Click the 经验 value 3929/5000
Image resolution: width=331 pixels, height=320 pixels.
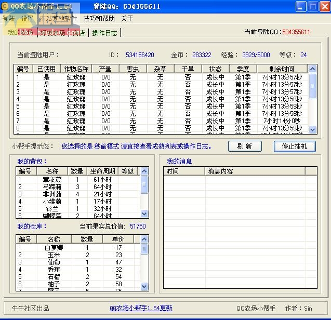pos(256,55)
